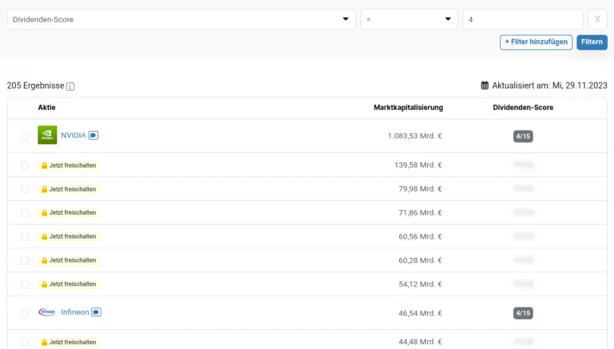Tick the checkbox in the Infineon row
The image size is (614, 349).
pos(25,313)
